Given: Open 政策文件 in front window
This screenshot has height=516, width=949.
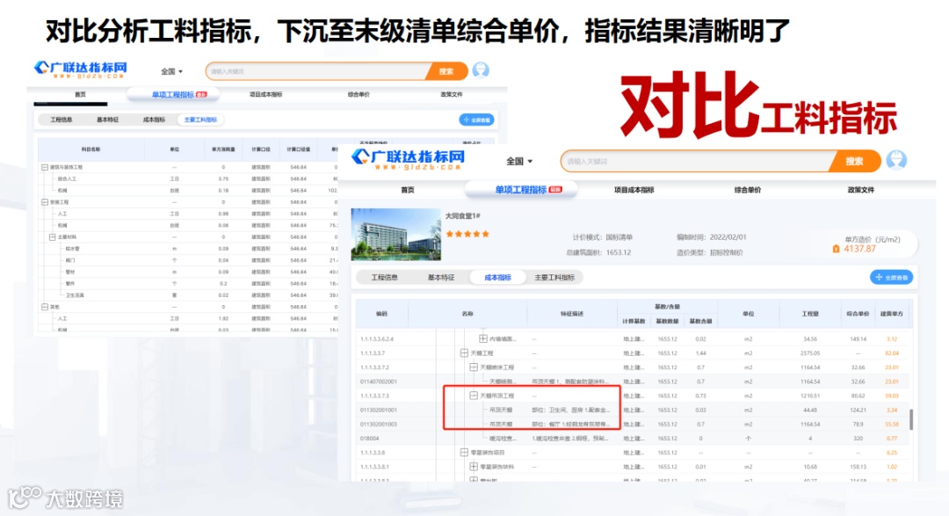Looking at the screenshot, I should click(x=860, y=190).
